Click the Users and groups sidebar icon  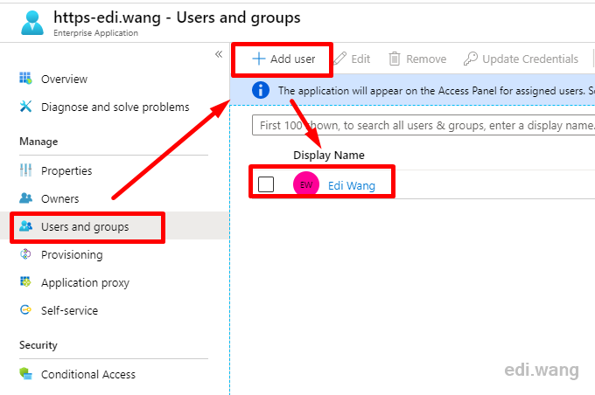coord(25,226)
